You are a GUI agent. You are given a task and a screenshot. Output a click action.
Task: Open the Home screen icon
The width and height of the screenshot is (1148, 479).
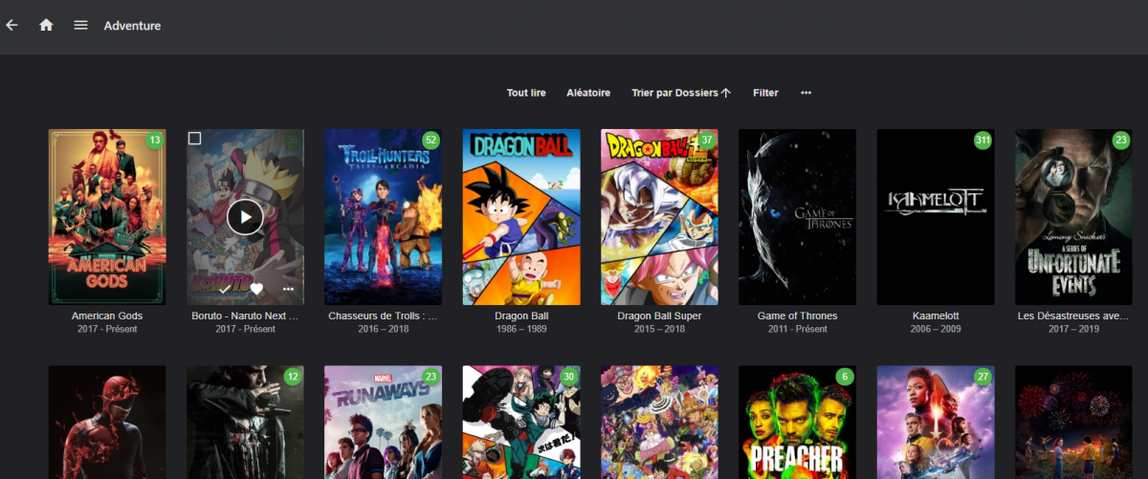[46, 25]
